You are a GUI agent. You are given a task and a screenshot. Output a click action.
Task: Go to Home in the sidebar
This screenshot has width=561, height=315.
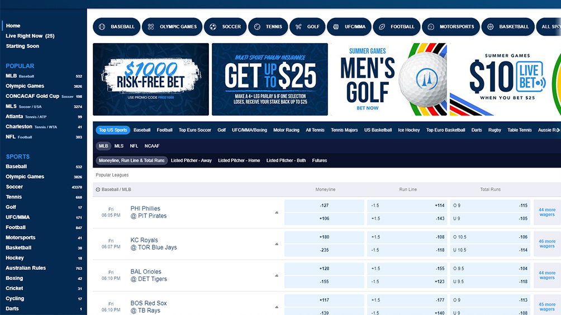[x=13, y=26]
